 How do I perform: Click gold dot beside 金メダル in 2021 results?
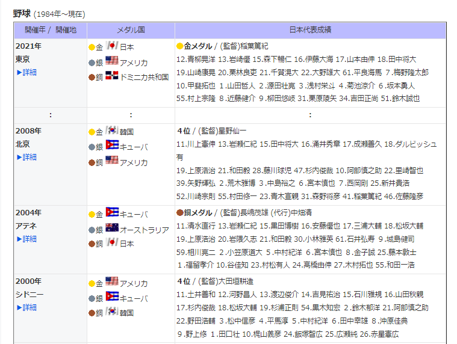[180, 46]
